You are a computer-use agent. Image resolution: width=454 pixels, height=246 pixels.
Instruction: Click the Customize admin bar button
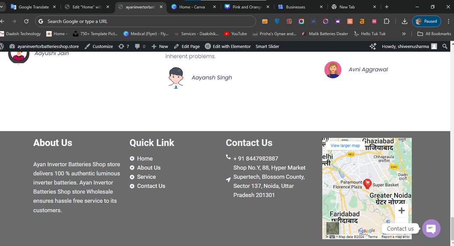(99, 46)
